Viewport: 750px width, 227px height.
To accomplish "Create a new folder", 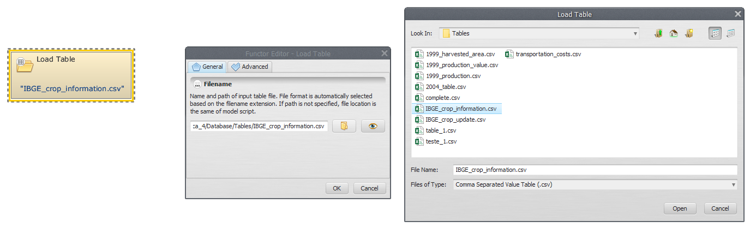I will coord(689,33).
